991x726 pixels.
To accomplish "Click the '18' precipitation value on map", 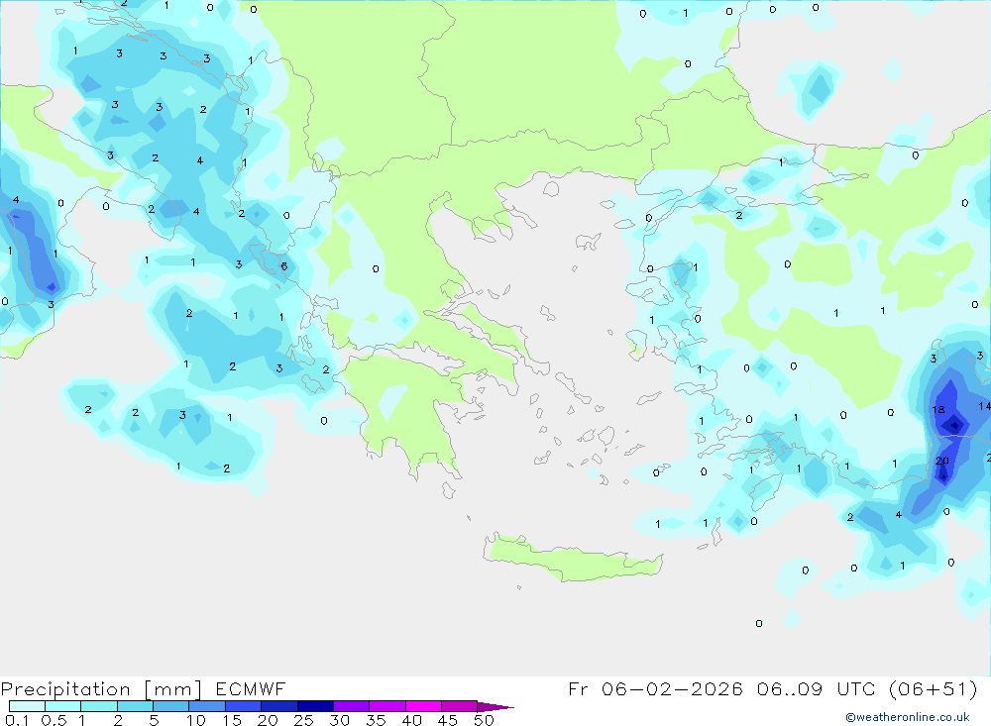I will point(938,409).
